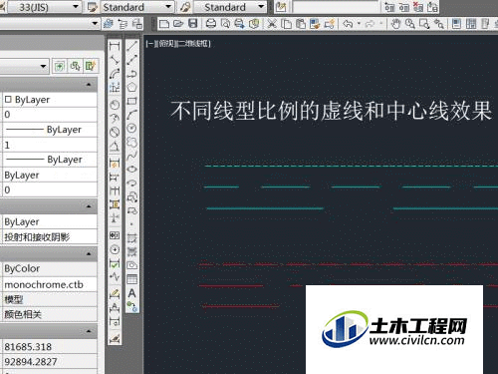The image size is (498, 374).
Task: Select the Ellipse tool
Action: [x=132, y=169]
